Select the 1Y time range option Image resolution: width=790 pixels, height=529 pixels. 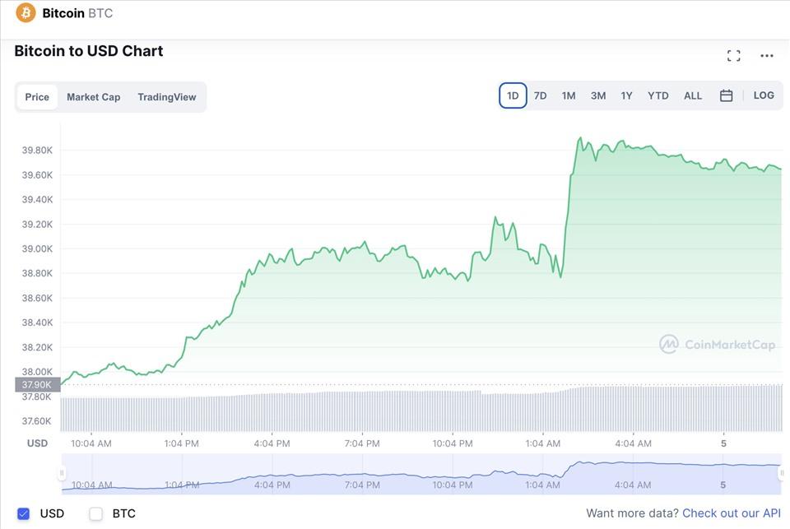coord(626,95)
